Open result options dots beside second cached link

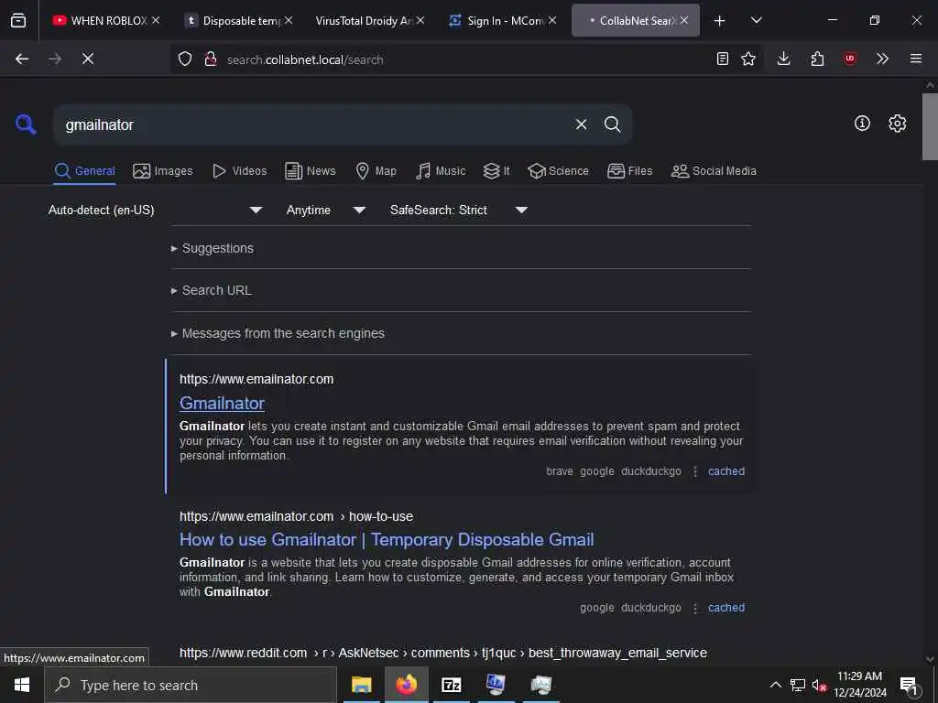tap(694, 608)
